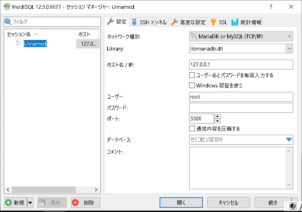
Task: Open the 統計情報 tab
Action: [x=246, y=22]
